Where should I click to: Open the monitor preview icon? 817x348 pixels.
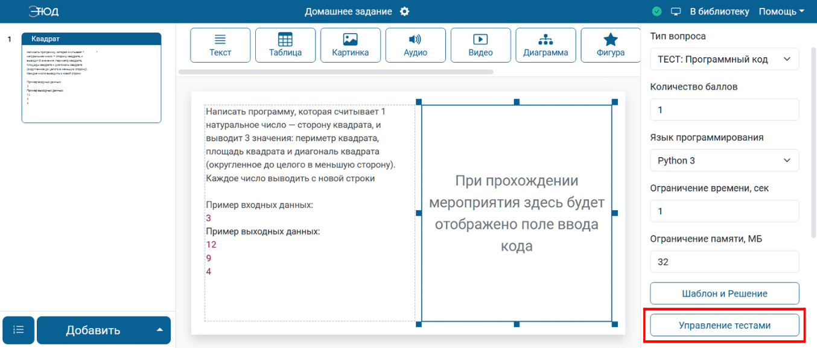click(676, 11)
